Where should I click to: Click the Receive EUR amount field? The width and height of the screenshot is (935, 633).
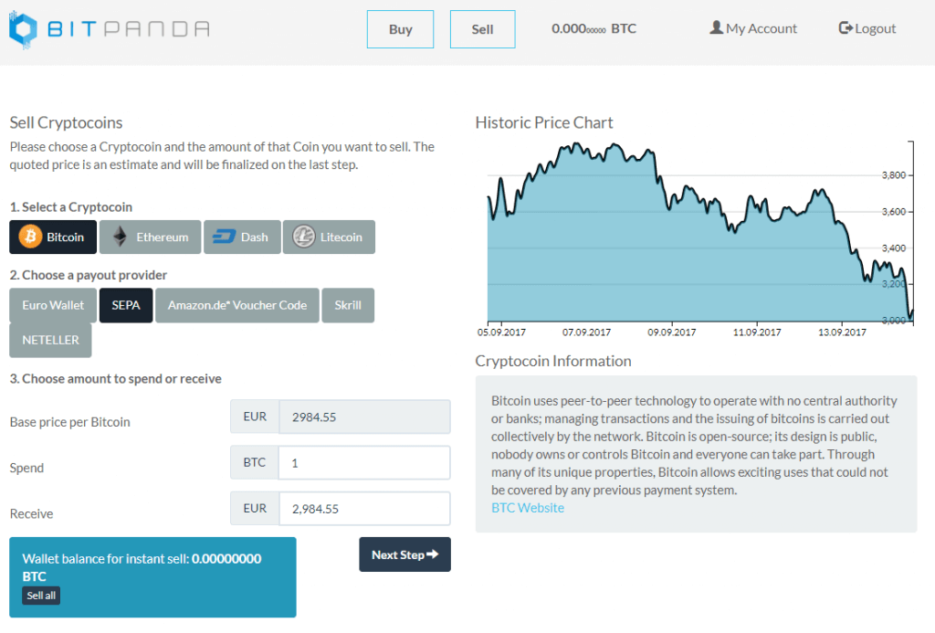[x=364, y=508]
